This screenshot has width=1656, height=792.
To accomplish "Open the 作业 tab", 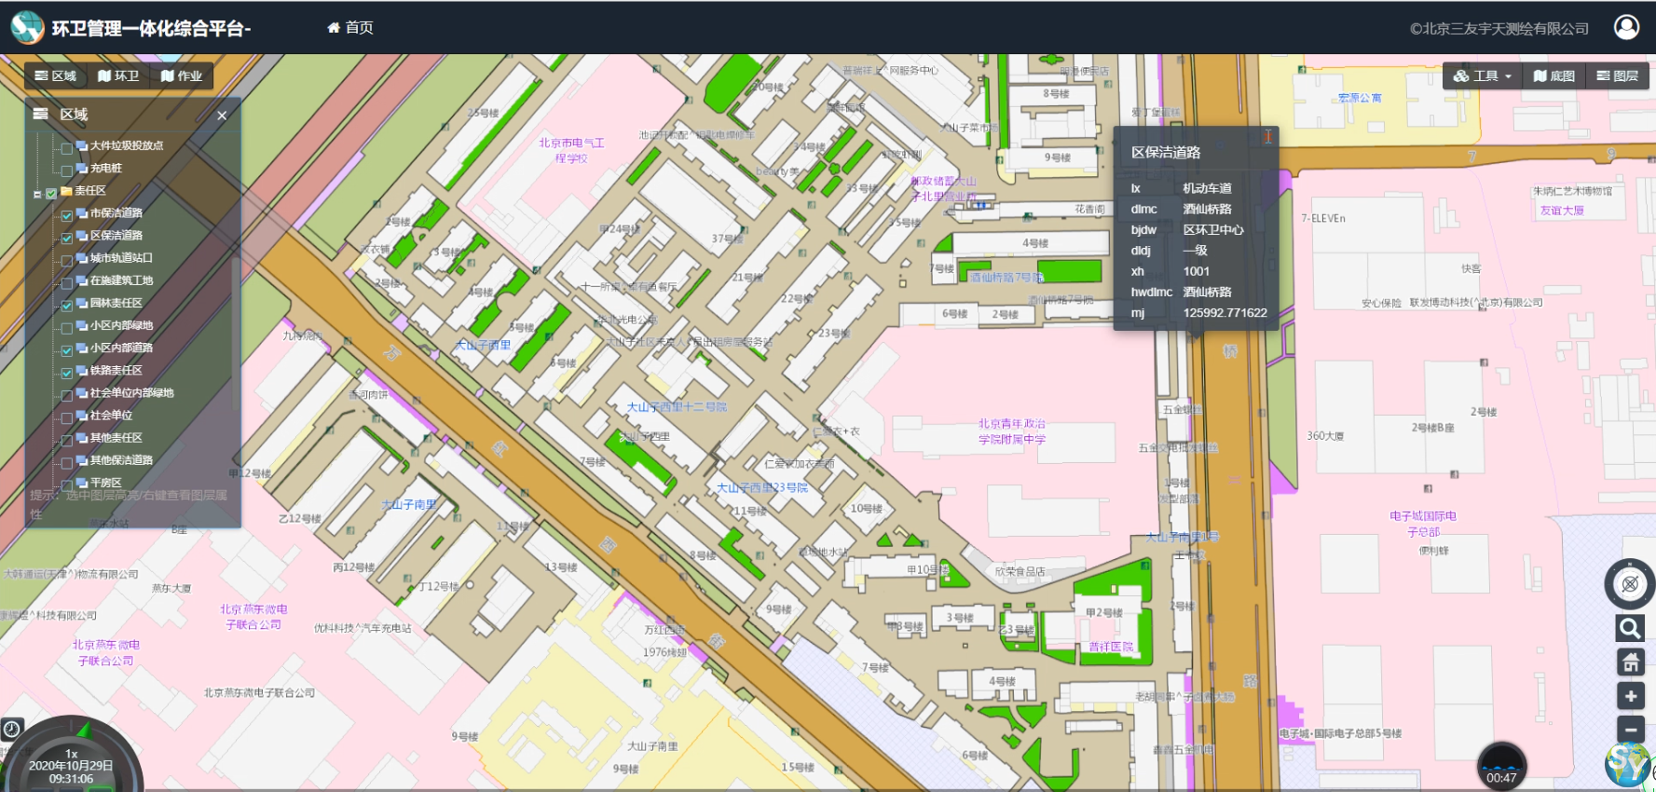I will point(182,76).
